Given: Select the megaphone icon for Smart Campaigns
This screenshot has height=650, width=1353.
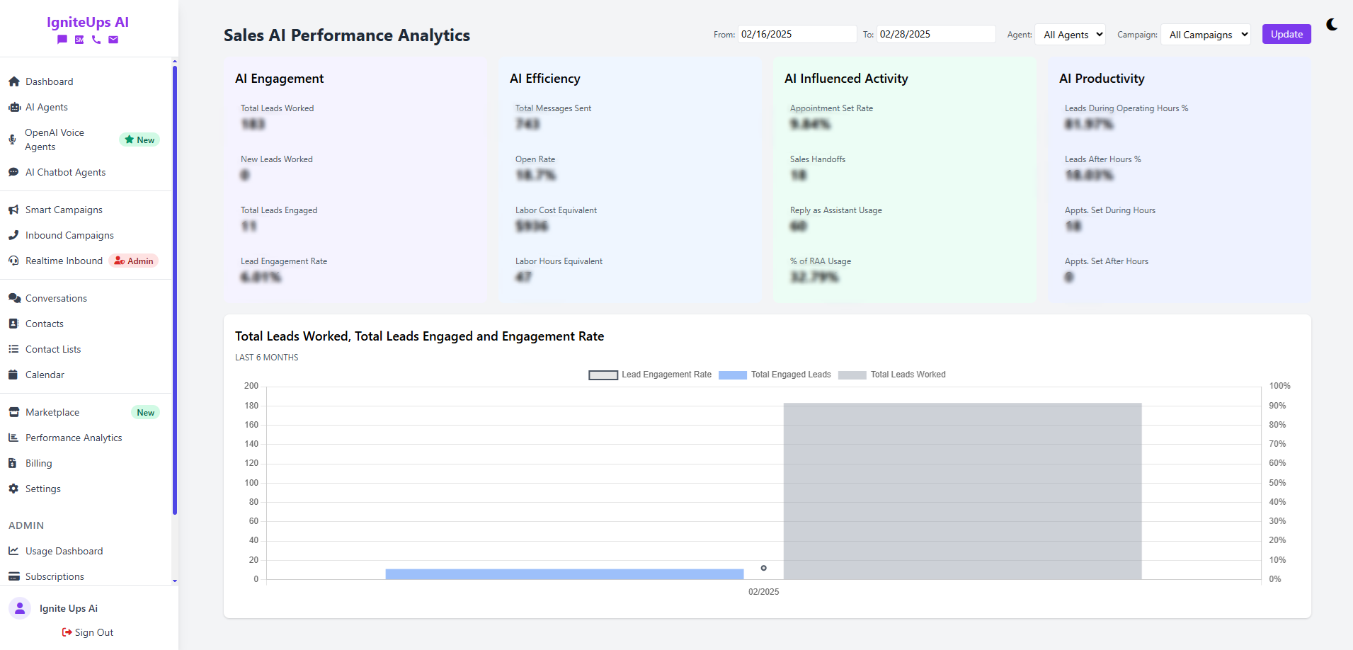Looking at the screenshot, I should [x=13, y=209].
